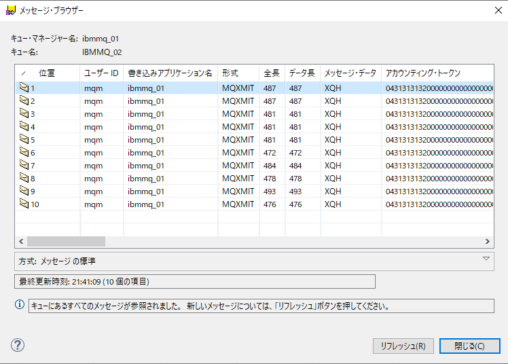Click the queue name IBMMQ_02

click(102, 52)
